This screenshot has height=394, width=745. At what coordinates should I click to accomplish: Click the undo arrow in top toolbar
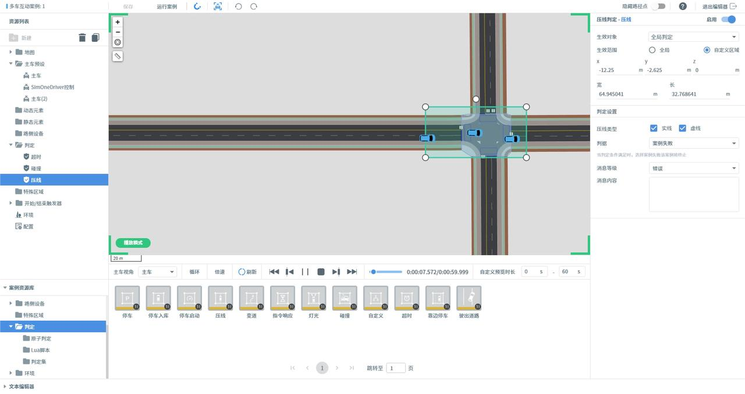click(x=238, y=6)
